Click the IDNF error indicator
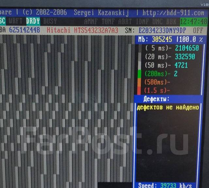 [141, 22]
